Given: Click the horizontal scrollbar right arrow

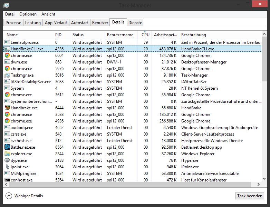Looking at the screenshot, I should pyautogui.click(x=259, y=184).
